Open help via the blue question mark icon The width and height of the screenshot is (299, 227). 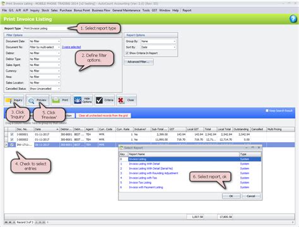coord(293,19)
